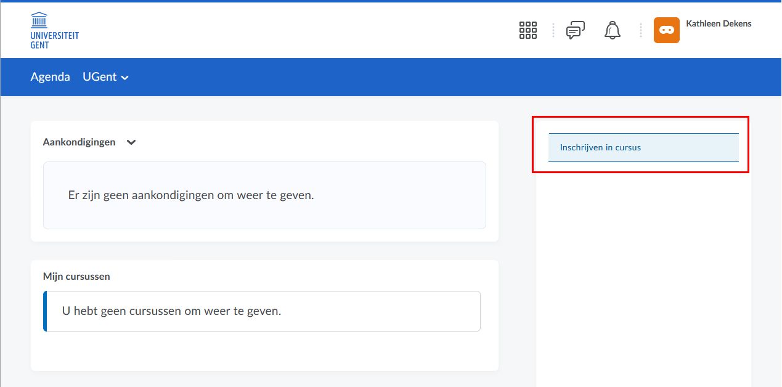Click the orange user avatar icon

[666, 30]
